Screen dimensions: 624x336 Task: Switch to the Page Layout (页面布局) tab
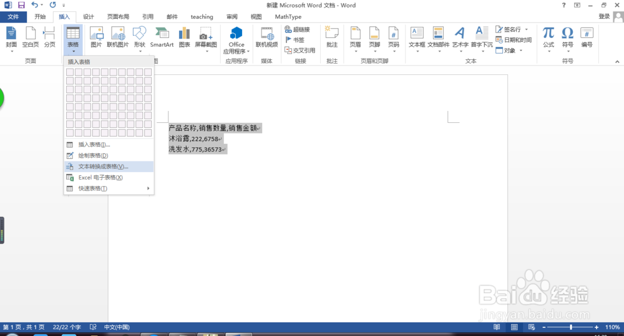pyautogui.click(x=118, y=17)
